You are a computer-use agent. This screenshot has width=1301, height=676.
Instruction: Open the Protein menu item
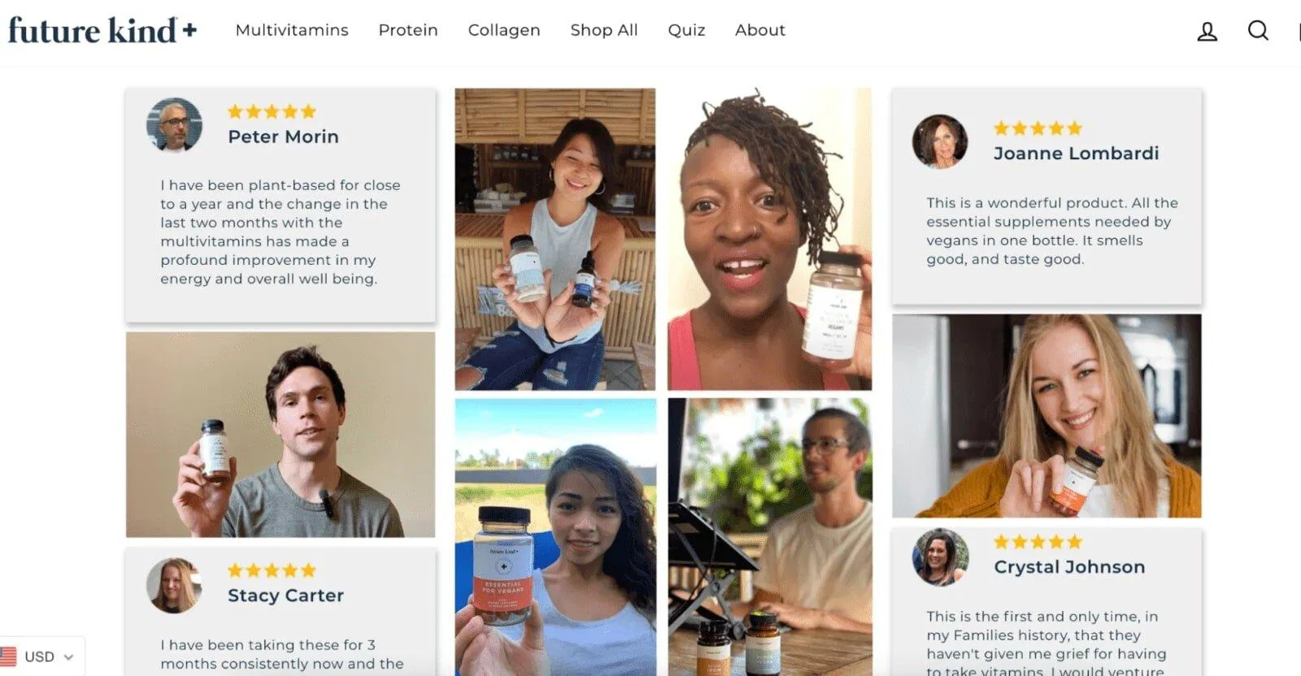click(408, 30)
